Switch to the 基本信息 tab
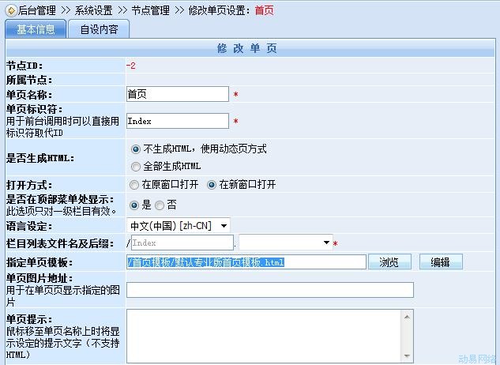The width and height of the screenshot is (500, 365). (x=36, y=29)
